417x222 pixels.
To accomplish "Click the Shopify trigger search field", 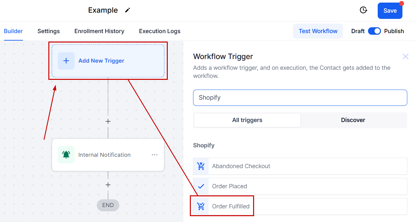I will click(300, 98).
